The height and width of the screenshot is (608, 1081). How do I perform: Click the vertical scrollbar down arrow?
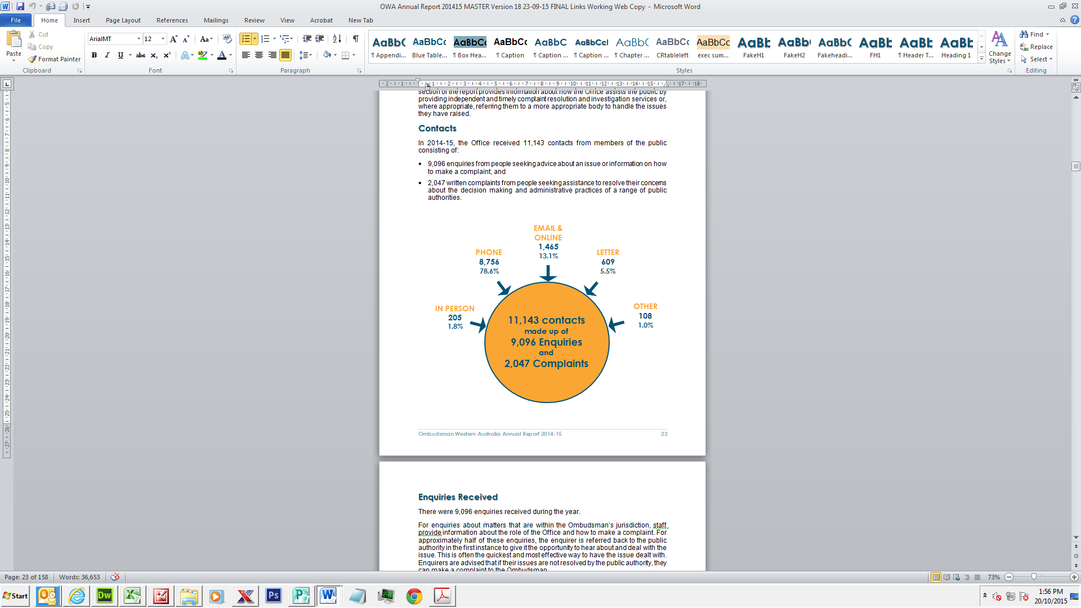tap(1076, 538)
